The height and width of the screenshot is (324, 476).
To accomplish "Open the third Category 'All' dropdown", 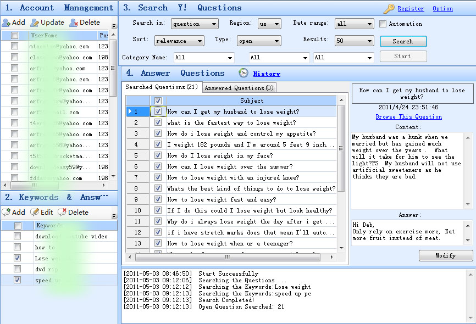I will 344,57.
